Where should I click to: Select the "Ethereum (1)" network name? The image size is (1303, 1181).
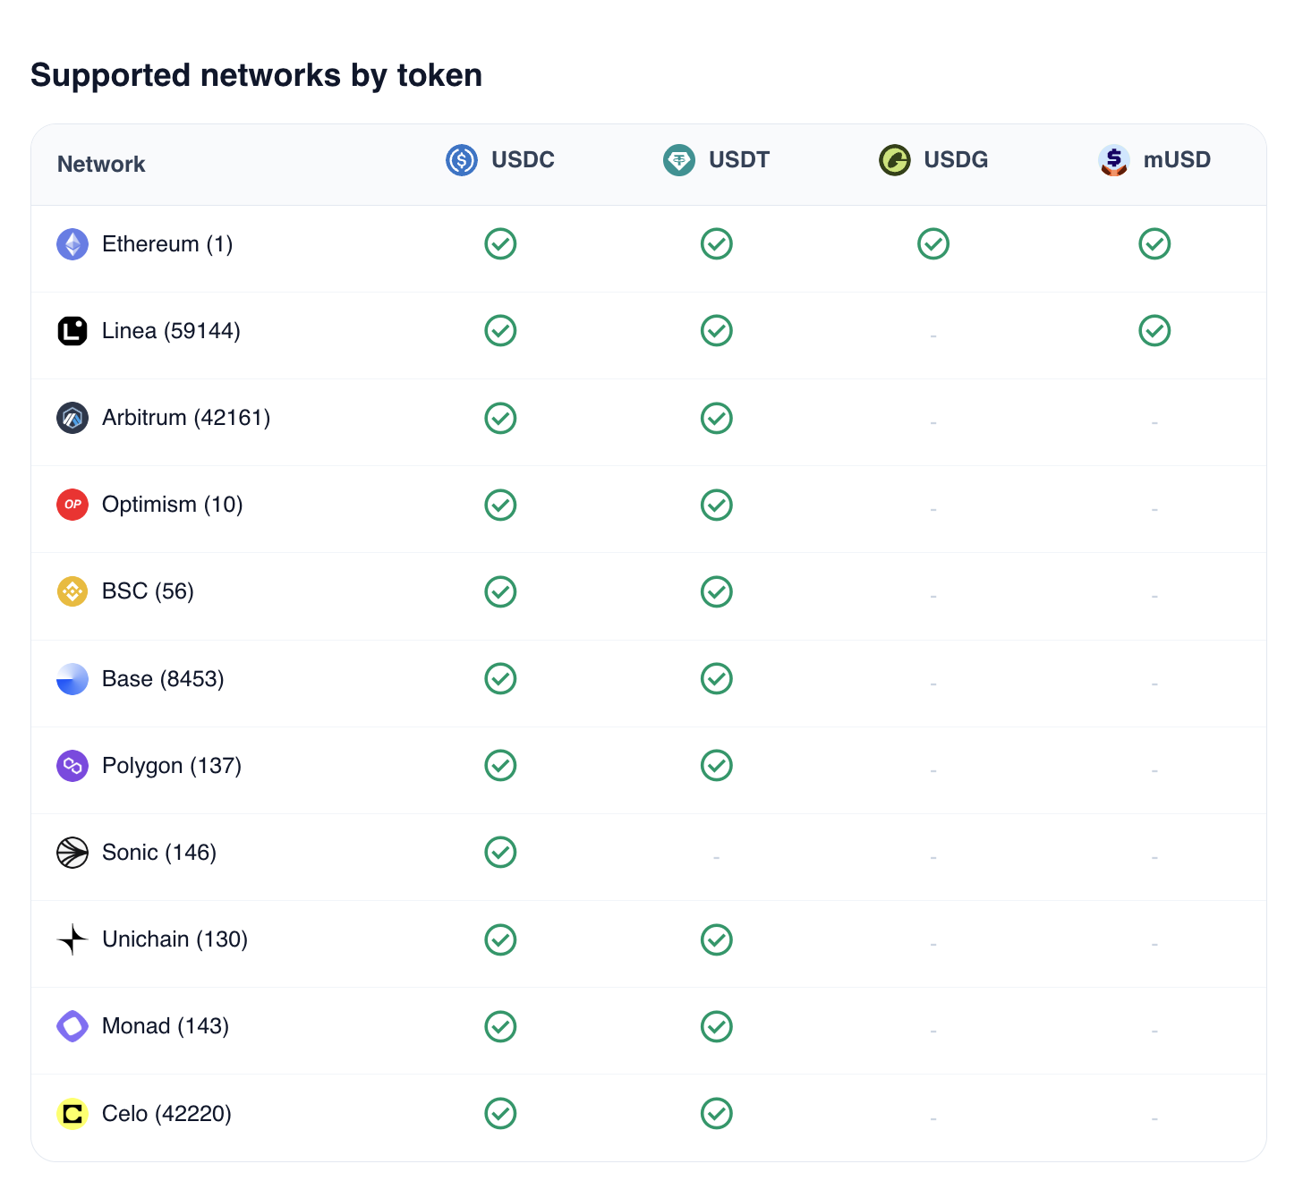(x=167, y=244)
